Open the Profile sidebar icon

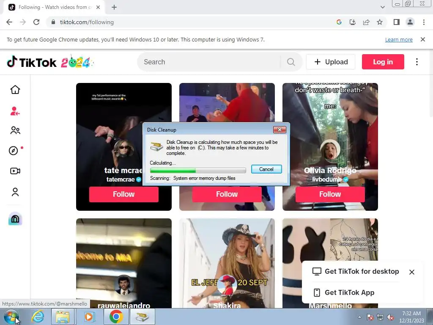15,192
